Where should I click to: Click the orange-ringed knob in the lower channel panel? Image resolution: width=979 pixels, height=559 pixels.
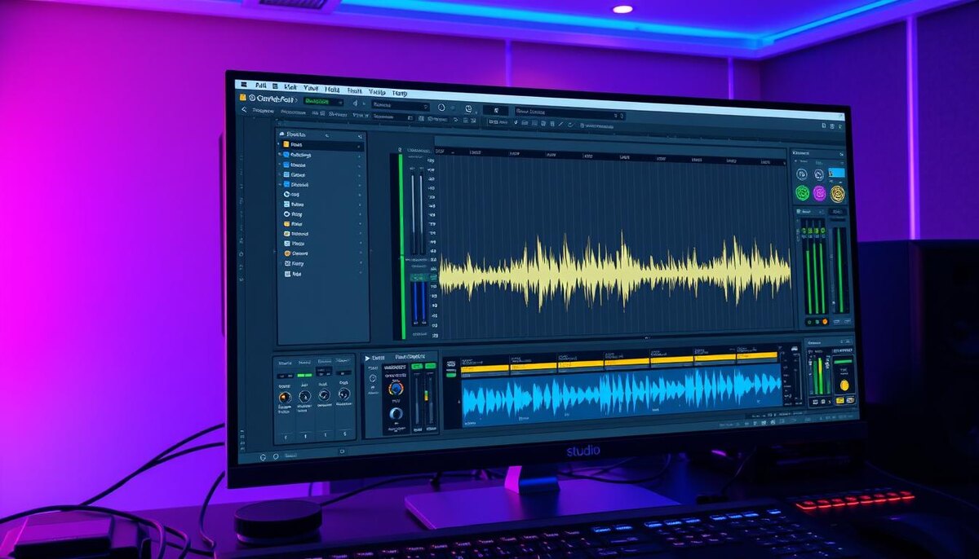click(396, 388)
